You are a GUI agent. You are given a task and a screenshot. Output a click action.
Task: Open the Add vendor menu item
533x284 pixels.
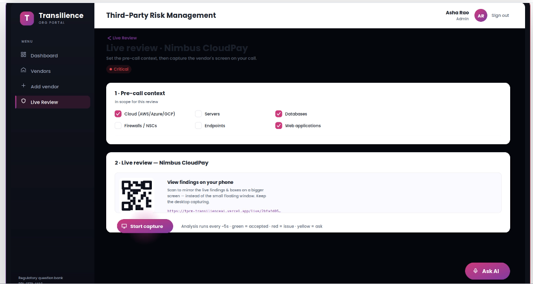coord(53,87)
